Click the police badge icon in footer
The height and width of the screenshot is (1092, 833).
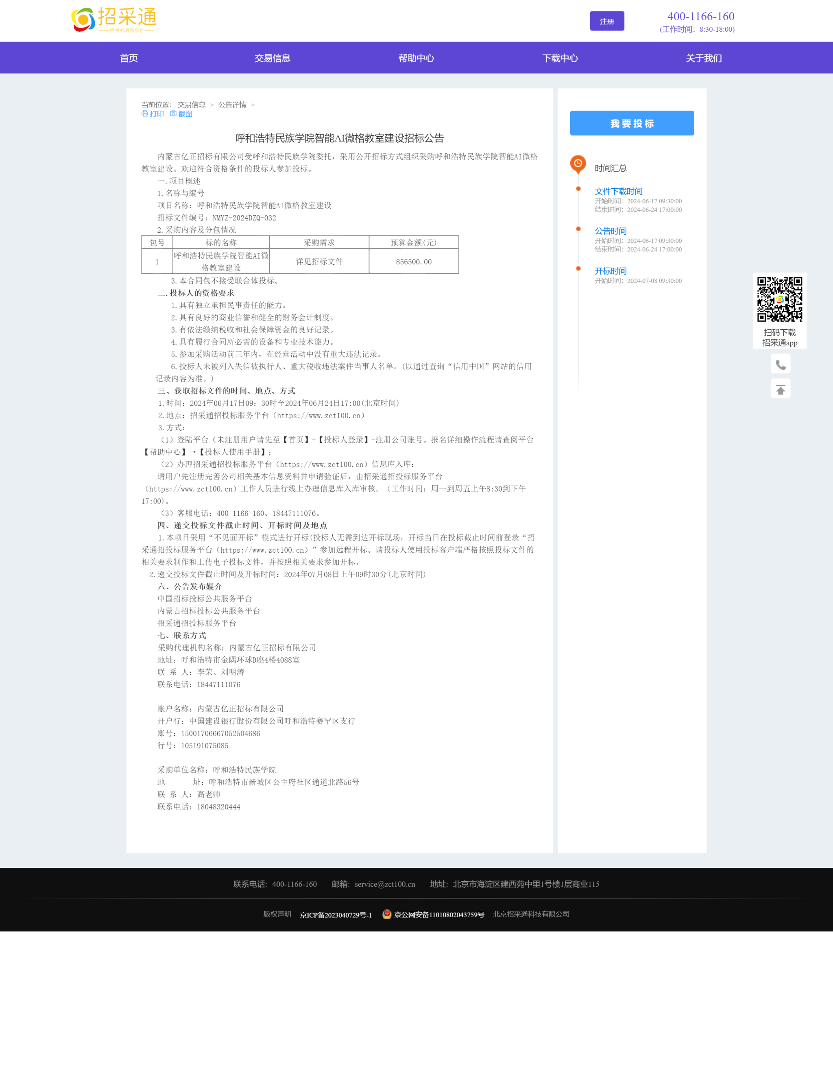click(x=387, y=914)
